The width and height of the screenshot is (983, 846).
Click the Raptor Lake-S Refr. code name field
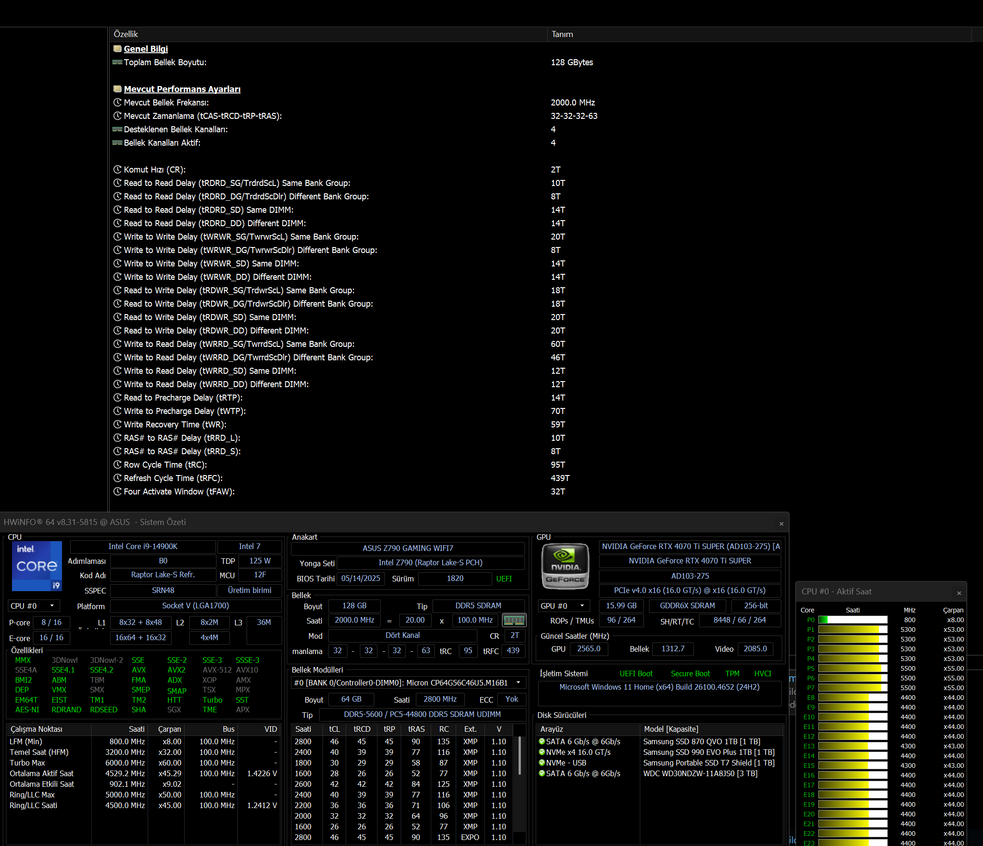tap(163, 575)
